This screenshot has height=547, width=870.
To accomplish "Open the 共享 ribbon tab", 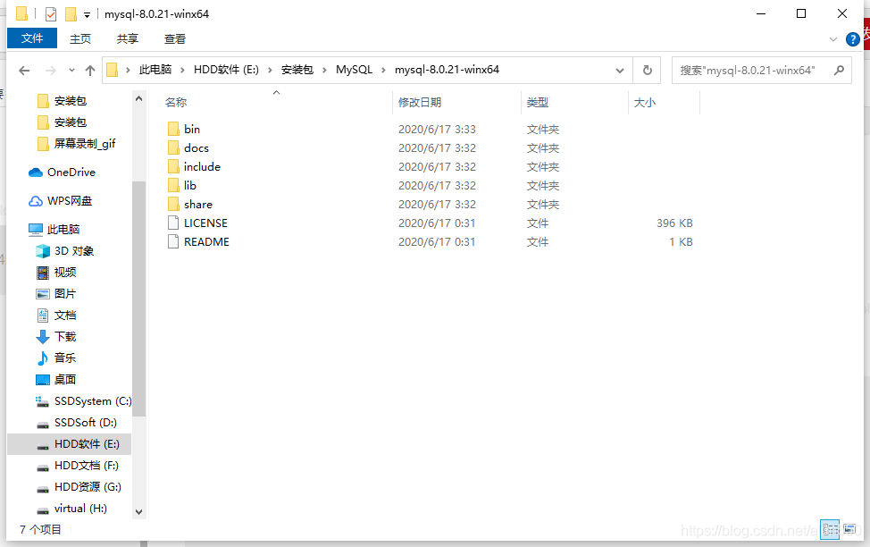I will pyautogui.click(x=128, y=38).
